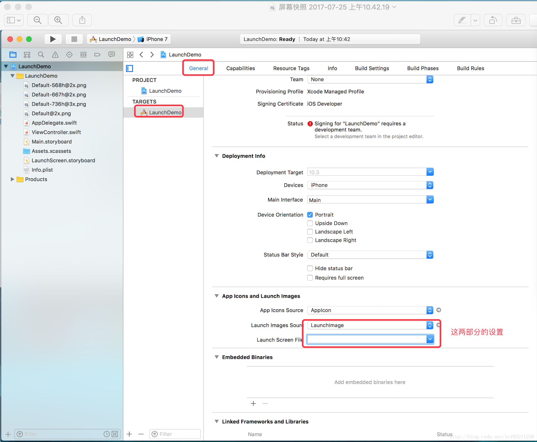Open the debug navigator icon
Image resolution: width=537 pixels, height=442 pixels.
[83, 55]
